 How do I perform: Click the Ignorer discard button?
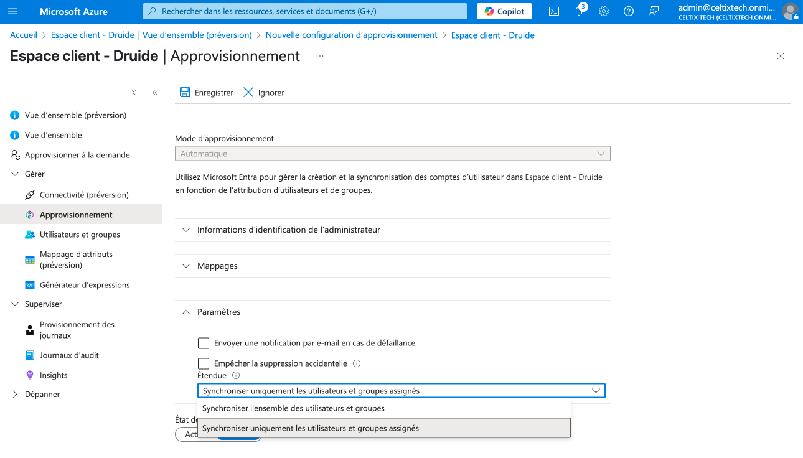[x=263, y=92]
